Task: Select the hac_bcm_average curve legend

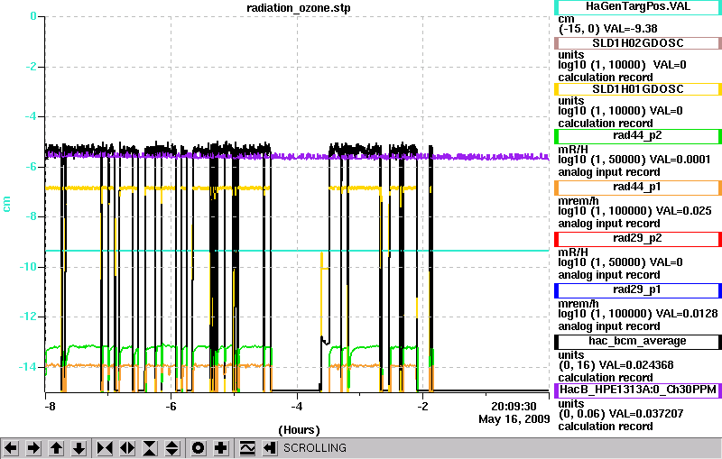Action: 638,342
